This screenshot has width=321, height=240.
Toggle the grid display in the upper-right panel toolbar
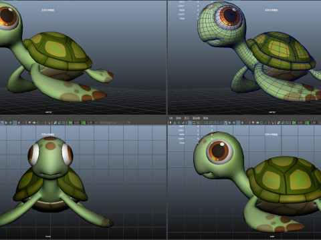pyautogui.click(x=190, y=123)
